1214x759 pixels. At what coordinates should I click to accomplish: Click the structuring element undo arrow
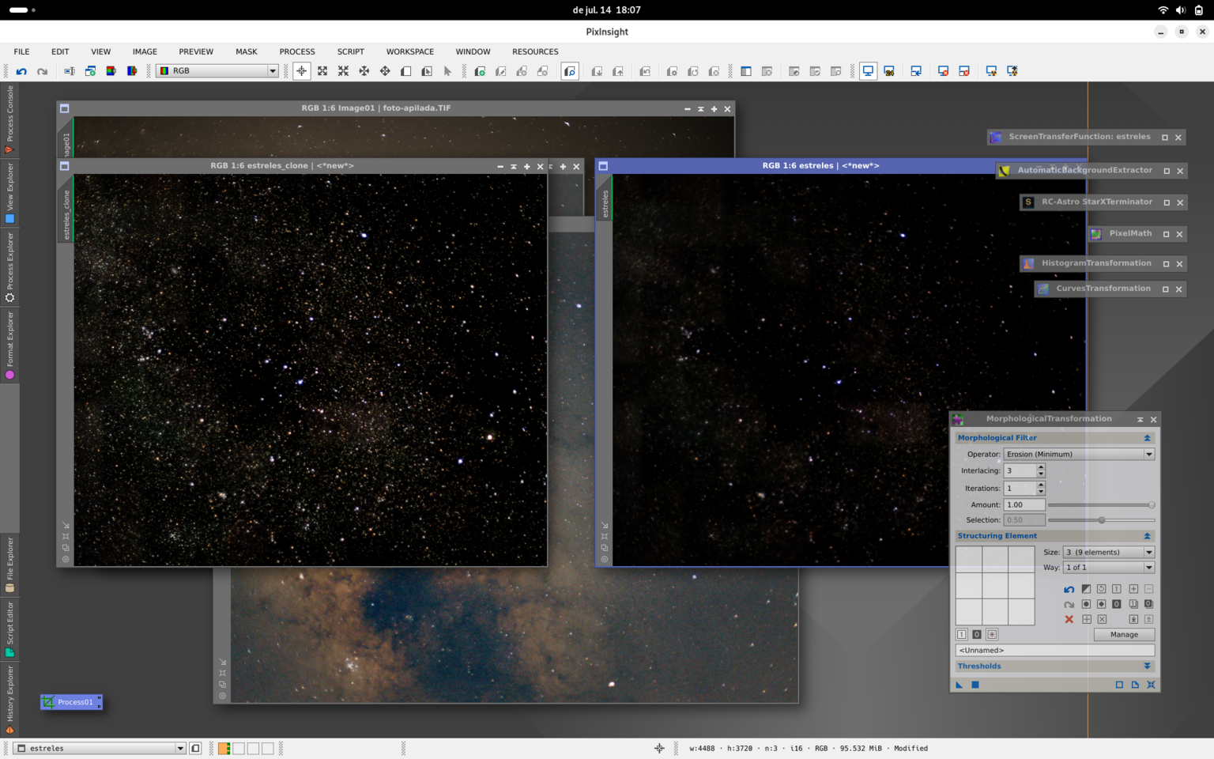point(1069,589)
